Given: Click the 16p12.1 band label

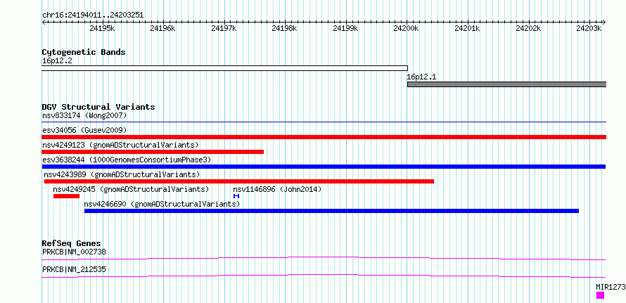Looking at the screenshot, I should coord(423,77).
